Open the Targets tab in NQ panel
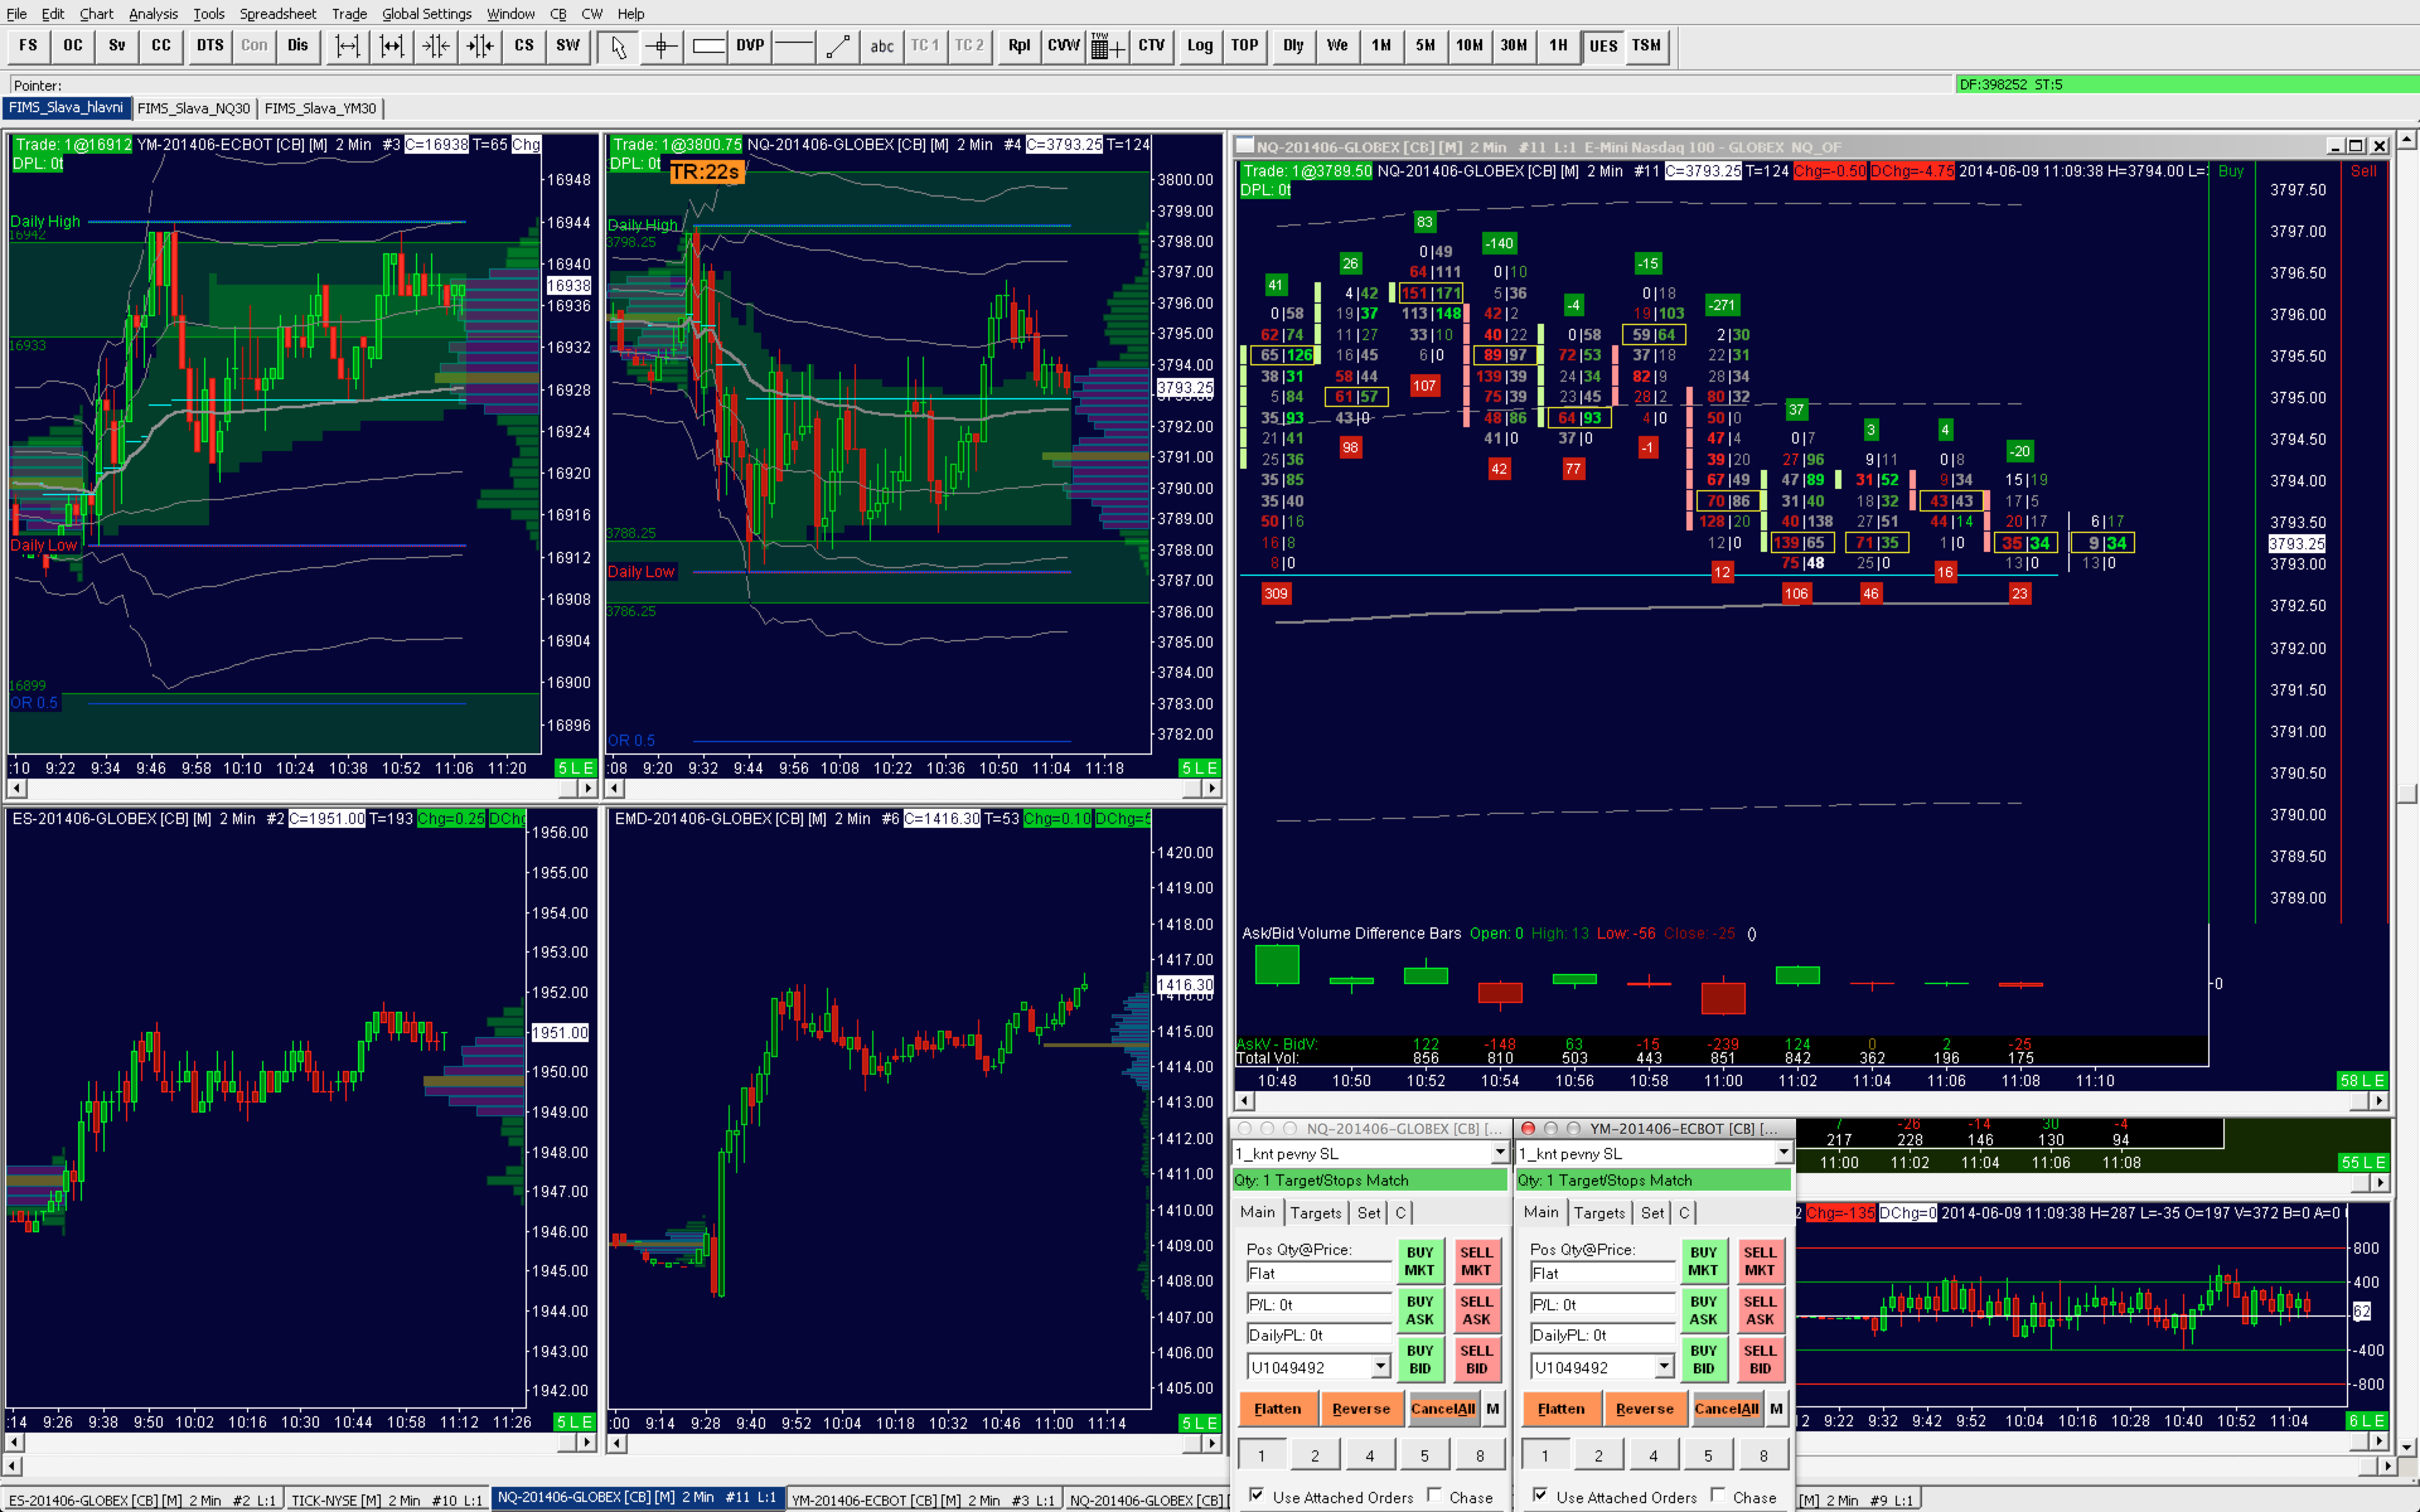 tap(1315, 1213)
